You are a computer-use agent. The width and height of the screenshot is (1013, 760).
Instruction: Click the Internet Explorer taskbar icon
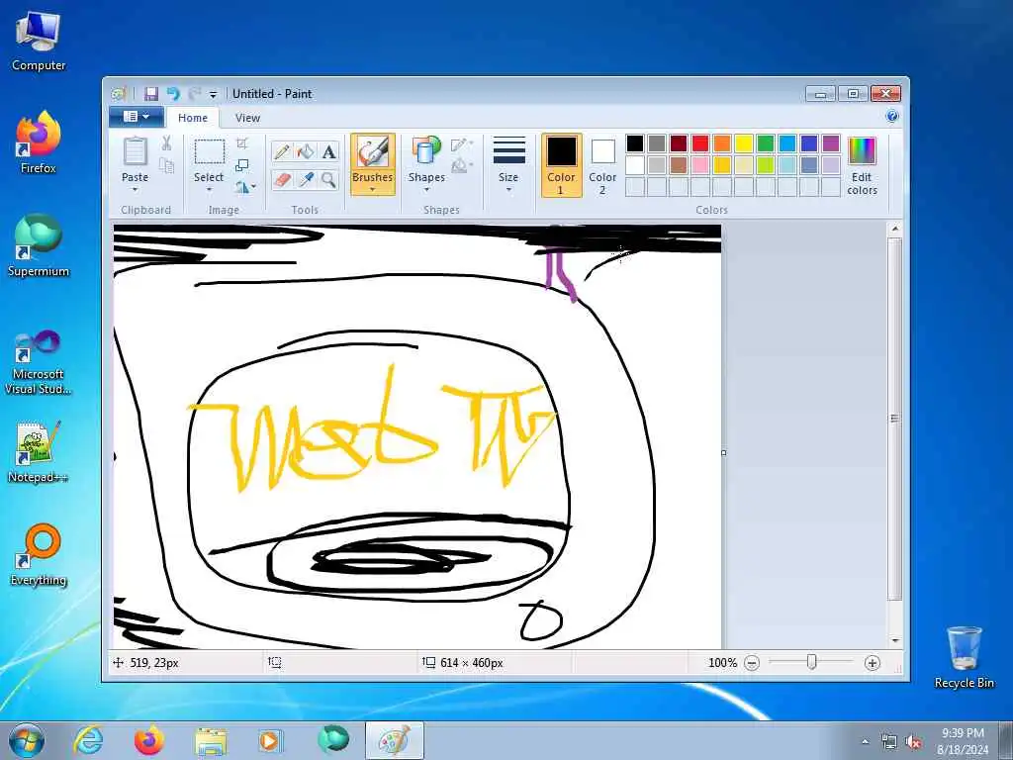click(88, 740)
